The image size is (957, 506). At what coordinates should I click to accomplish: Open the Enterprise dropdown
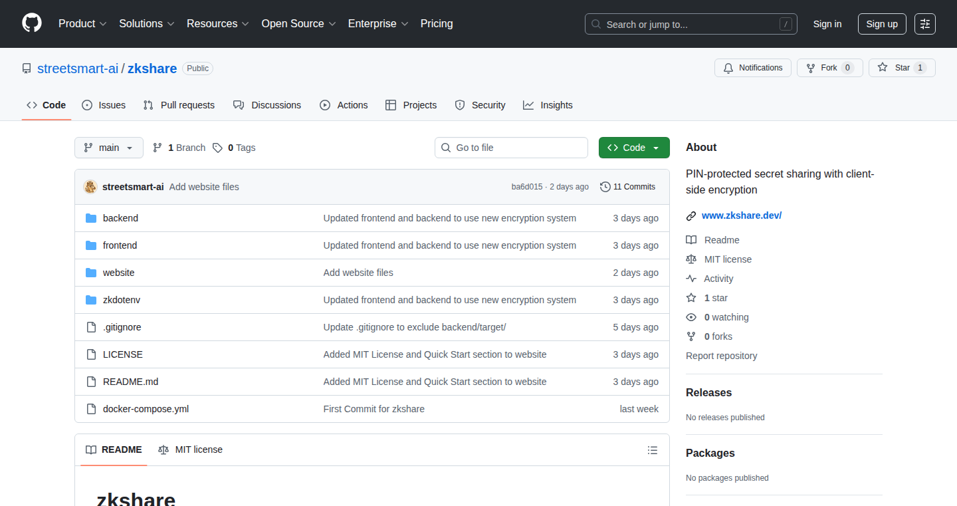pyautogui.click(x=378, y=24)
